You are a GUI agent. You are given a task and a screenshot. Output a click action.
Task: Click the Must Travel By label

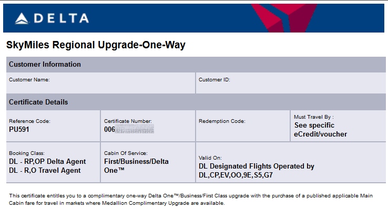pos(313,117)
